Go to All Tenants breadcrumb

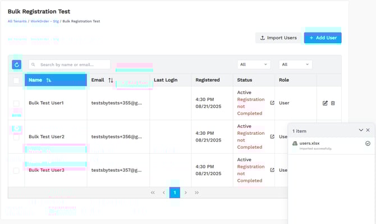(17, 21)
